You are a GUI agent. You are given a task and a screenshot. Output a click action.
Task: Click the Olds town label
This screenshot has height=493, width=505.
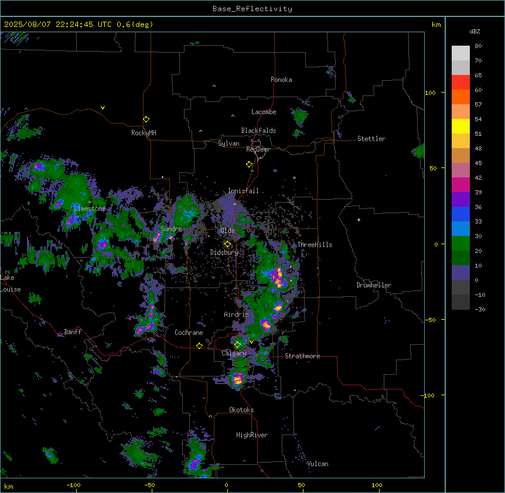[x=227, y=231]
